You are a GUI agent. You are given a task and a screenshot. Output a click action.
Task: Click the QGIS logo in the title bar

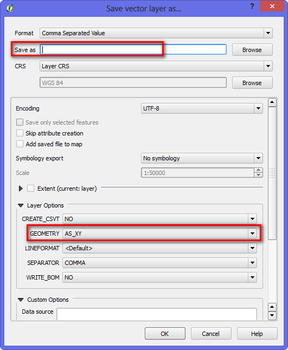point(10,9)
